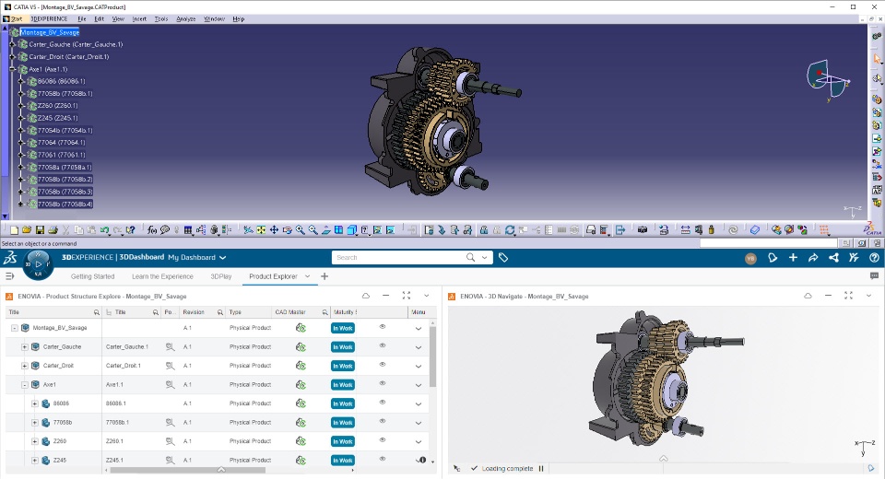
Task: Toggle visibility eye for Axe1 row
Action: coord(382,383)
